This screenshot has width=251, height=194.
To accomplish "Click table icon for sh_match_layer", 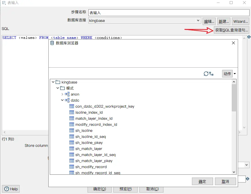I will (x=72, y=149).
